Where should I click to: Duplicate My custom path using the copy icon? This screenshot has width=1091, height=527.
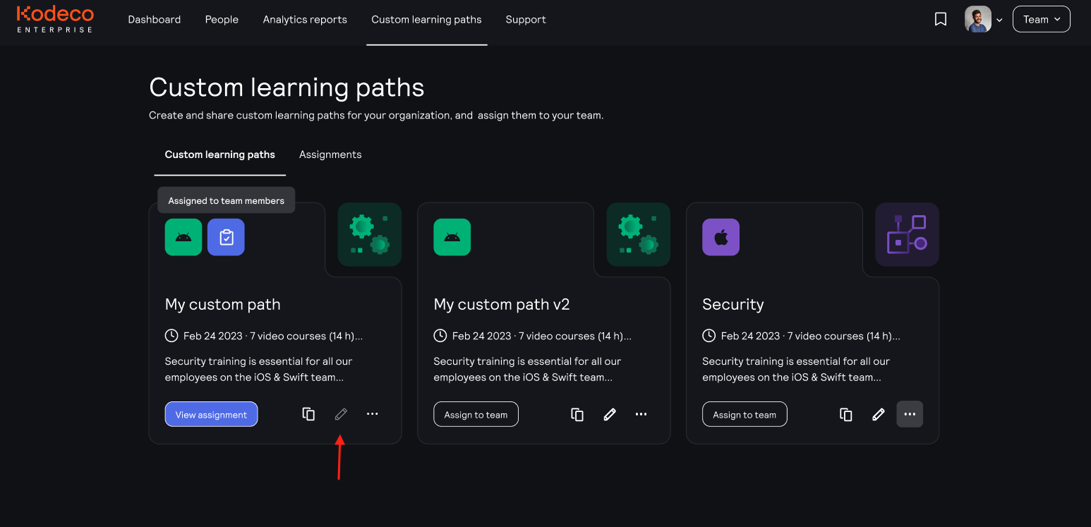[308, 414]
